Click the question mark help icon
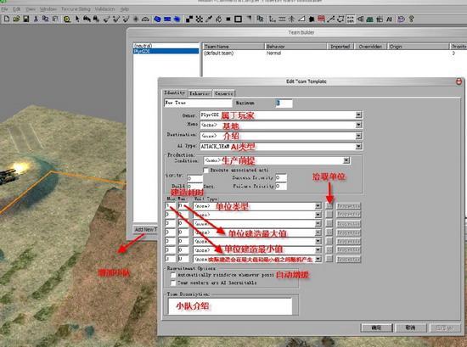 pyautogui.click(x=411, y=20)
